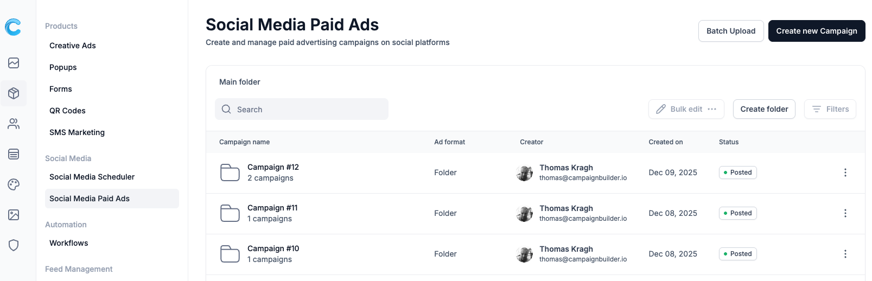Open the list content icon in sidebar
Viewport: 872px width, 281px height.
tap(14, 155)
